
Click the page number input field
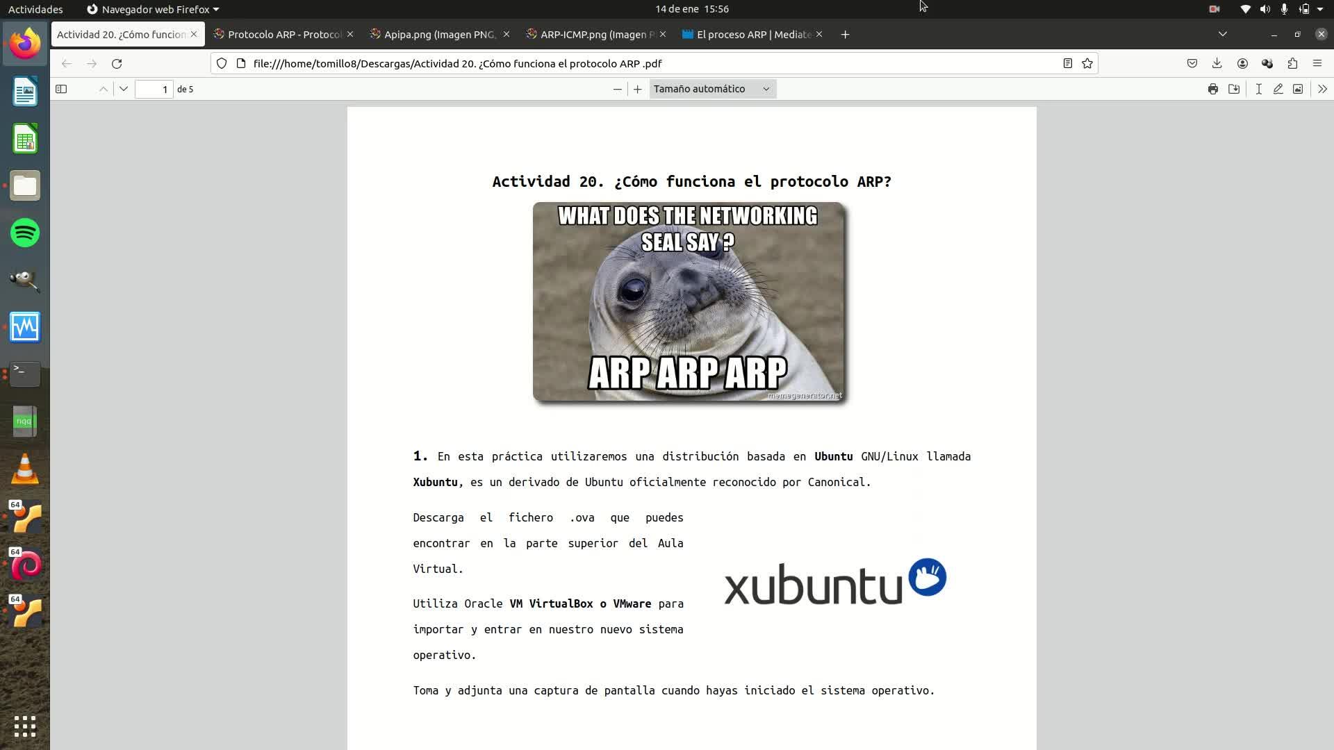pos(154,89)
